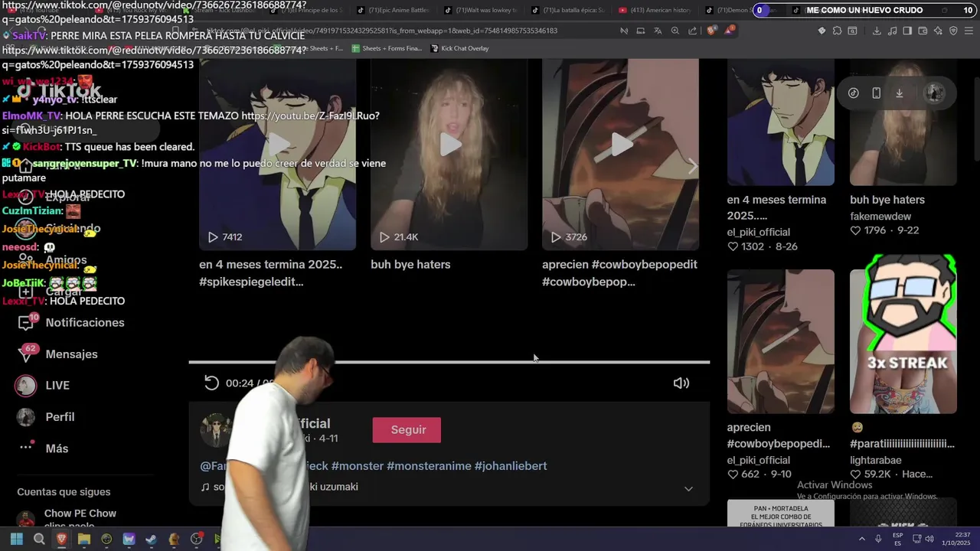The height and width of the screenshot is (551, 980).
Task: Go to Perfil in the TikTok sidebar
Action: point(46,417)
